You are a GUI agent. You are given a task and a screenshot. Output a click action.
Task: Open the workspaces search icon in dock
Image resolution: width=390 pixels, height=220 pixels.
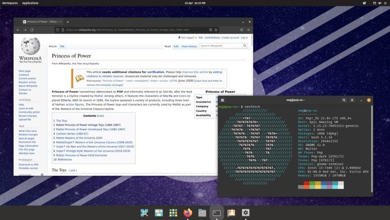(x=144, y=213)
